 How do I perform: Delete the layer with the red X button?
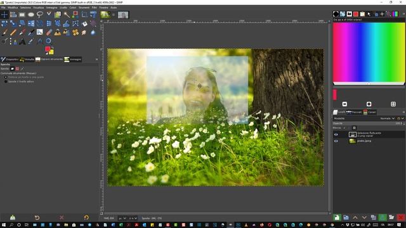pos(401,217)
